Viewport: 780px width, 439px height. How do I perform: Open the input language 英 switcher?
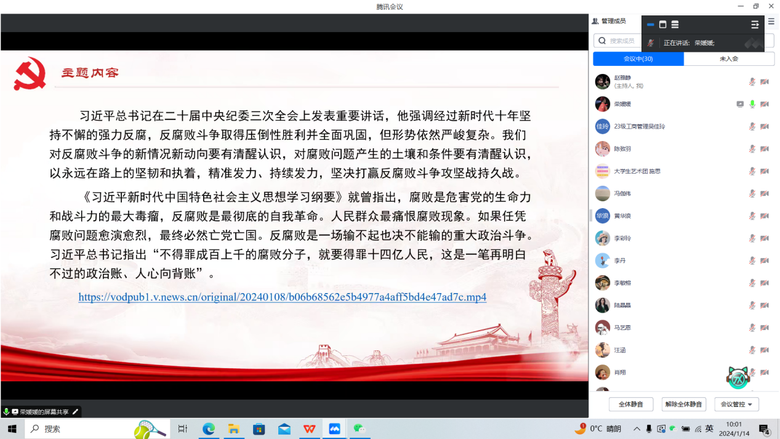[709, 429]
